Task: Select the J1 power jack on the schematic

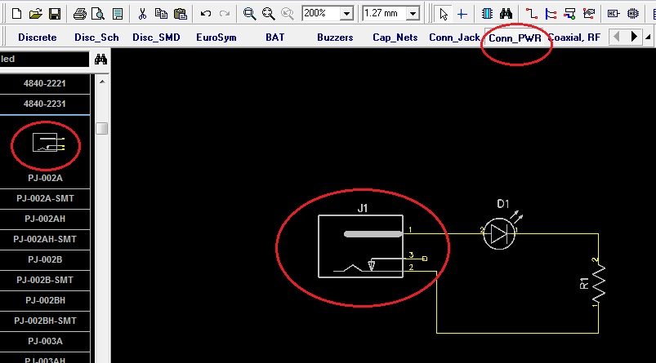Action: (x=360, y=246)
